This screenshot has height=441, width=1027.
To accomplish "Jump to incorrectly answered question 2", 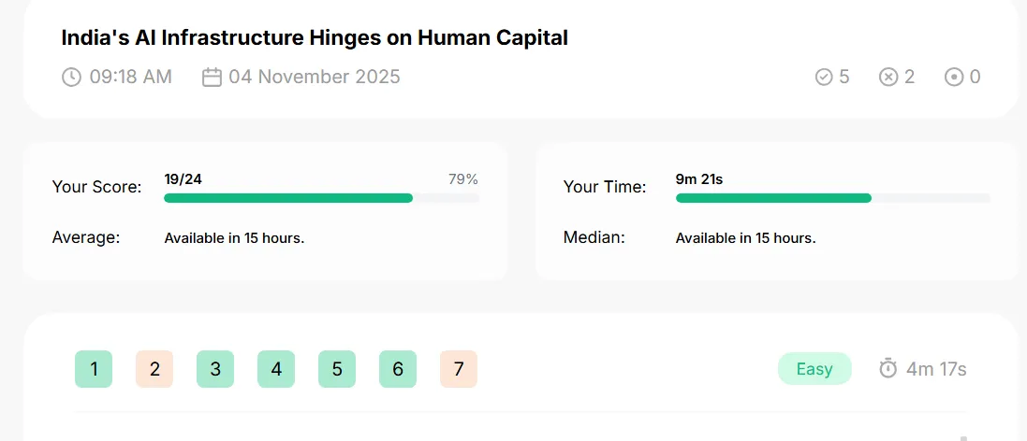I will click(154, 369).
